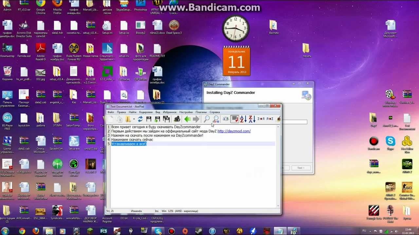
Task: Sort lines descending with Z-A icon
Action: click(252, 119)
